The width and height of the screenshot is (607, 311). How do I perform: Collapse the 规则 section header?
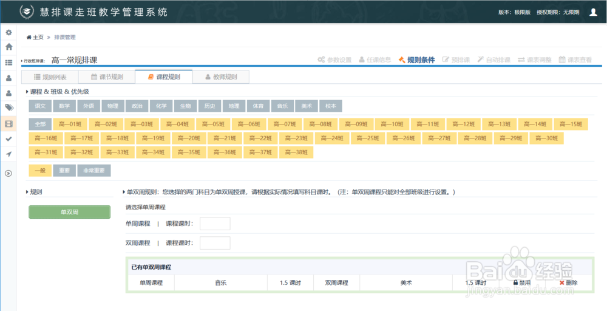pyautogui.click(x=33, y=192)
